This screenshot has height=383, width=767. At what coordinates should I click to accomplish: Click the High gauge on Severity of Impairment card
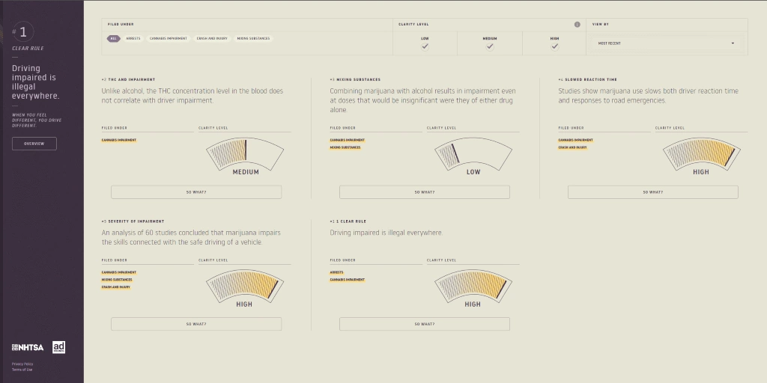(245, 287)
